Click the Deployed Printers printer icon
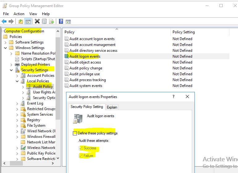This screenshot has height=173, width=238. click(17, 64)
